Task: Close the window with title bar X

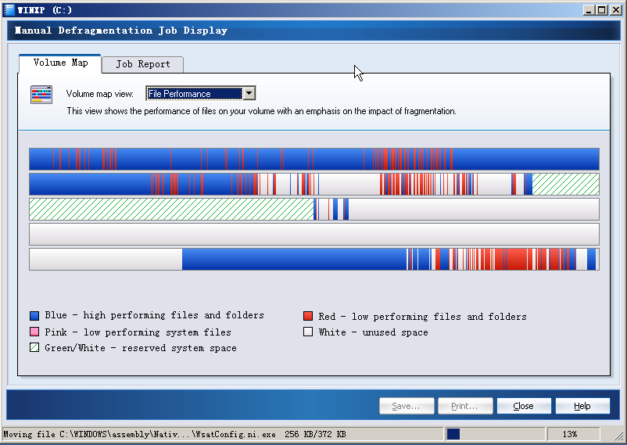Action: click(x=616, y=10)
